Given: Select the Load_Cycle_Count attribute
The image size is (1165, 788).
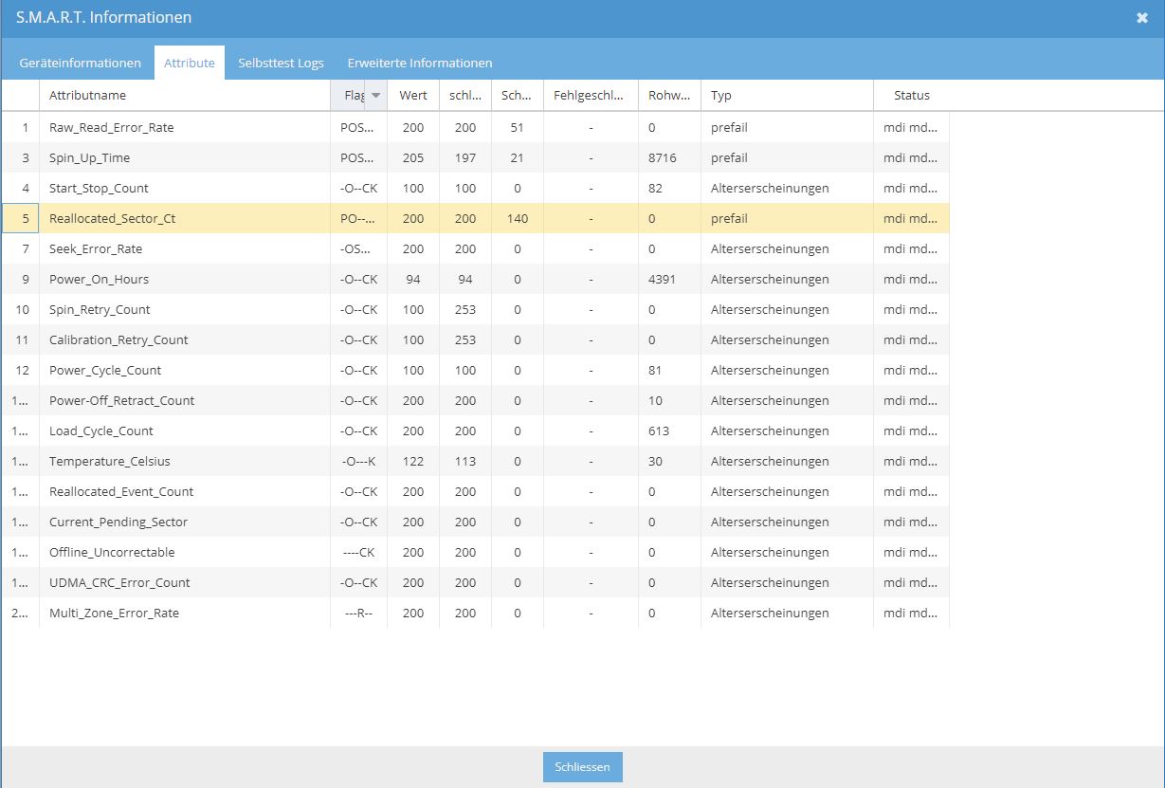Looking at the screenshot, I should pos(101,431).
